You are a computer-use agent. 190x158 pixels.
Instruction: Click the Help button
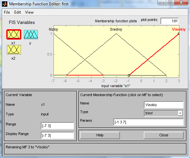click(x=100, y=135)
